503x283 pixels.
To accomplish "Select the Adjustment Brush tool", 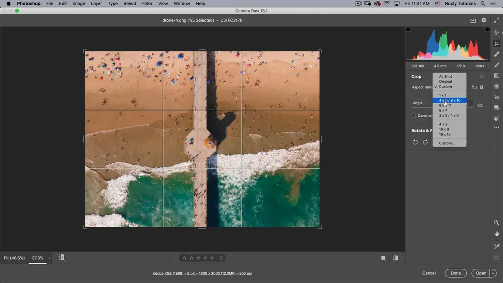I will [496, 65].
